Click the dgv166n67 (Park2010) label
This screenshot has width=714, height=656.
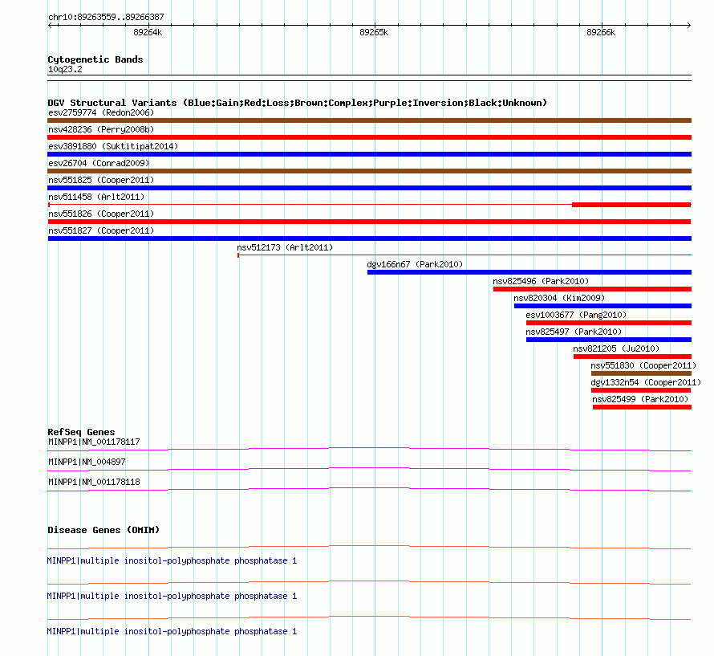pos(415,264)
